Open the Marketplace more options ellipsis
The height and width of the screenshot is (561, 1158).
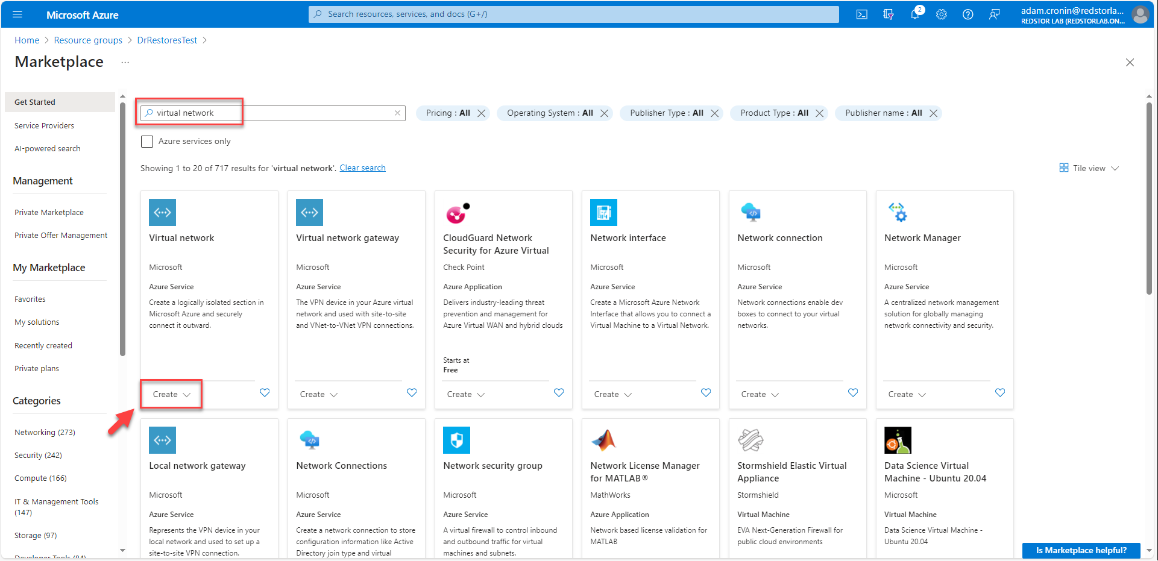point(125,62)
